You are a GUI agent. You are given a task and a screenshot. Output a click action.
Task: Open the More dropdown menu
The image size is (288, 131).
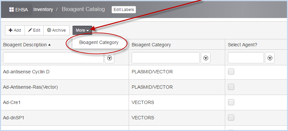click(x=82, y=30)
